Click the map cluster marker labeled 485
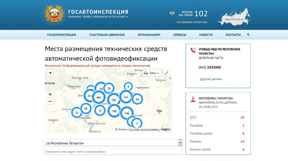 (98, 97)
